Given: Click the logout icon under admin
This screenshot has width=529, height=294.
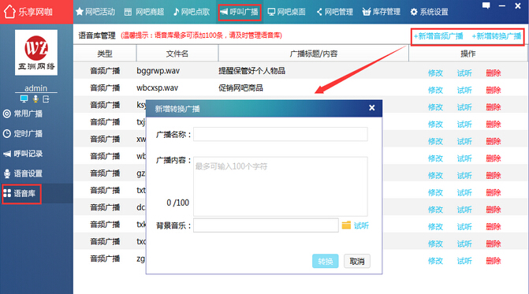Looking at the screenshot, I should tap(46, 99).
